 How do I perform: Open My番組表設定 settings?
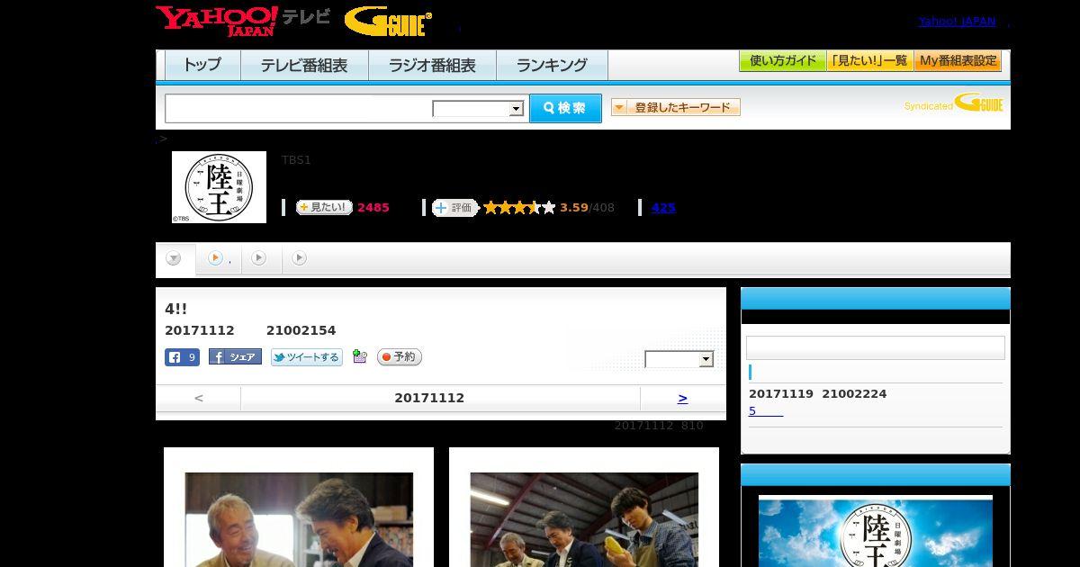point(958,60)
